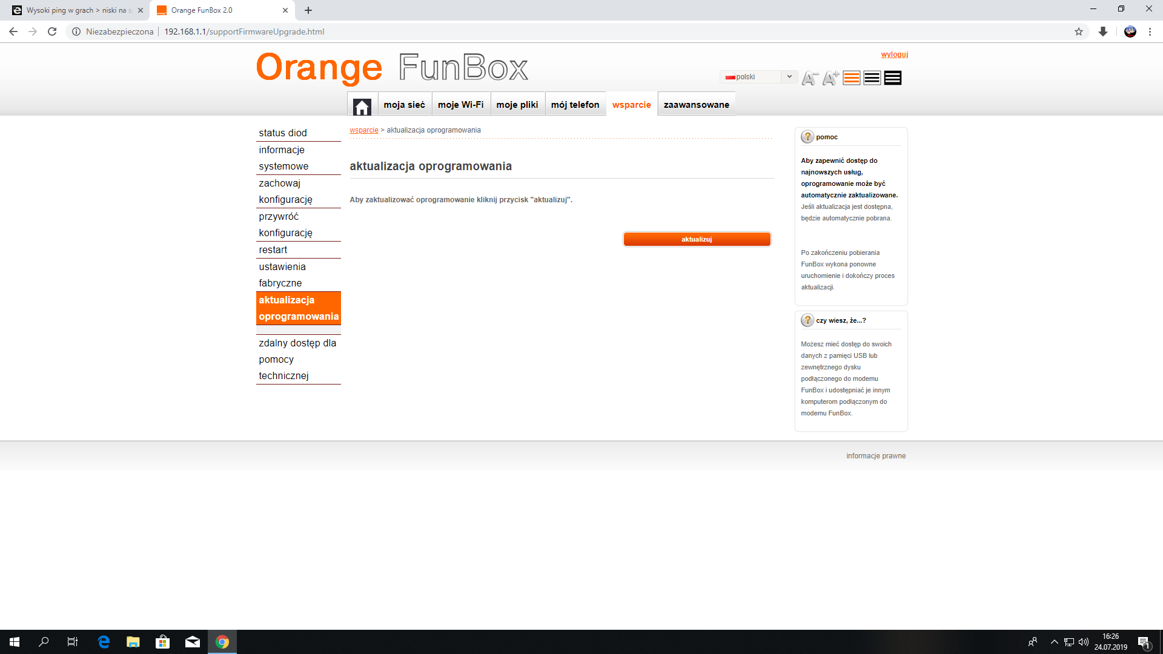The width and height of the screenshot is (1163, 654).
Task: Open the Chrome three-dot menu
Action: pyautogui.click(x=1150, y=31)
